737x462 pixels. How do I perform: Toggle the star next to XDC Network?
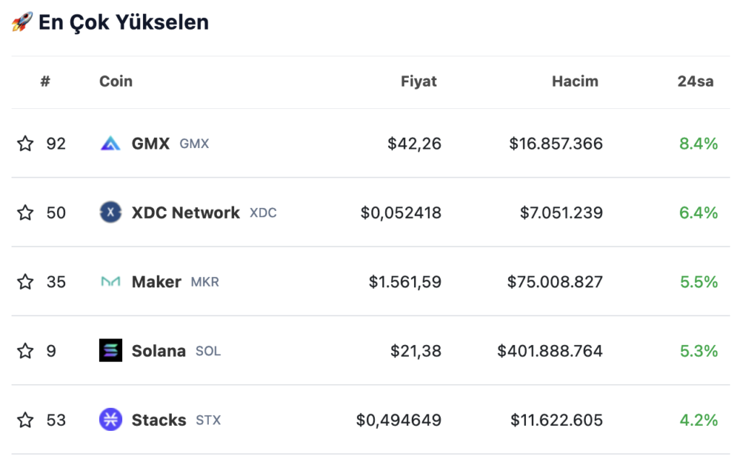pos(25,212)
